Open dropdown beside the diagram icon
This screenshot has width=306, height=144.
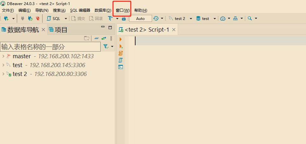[242, 19]
